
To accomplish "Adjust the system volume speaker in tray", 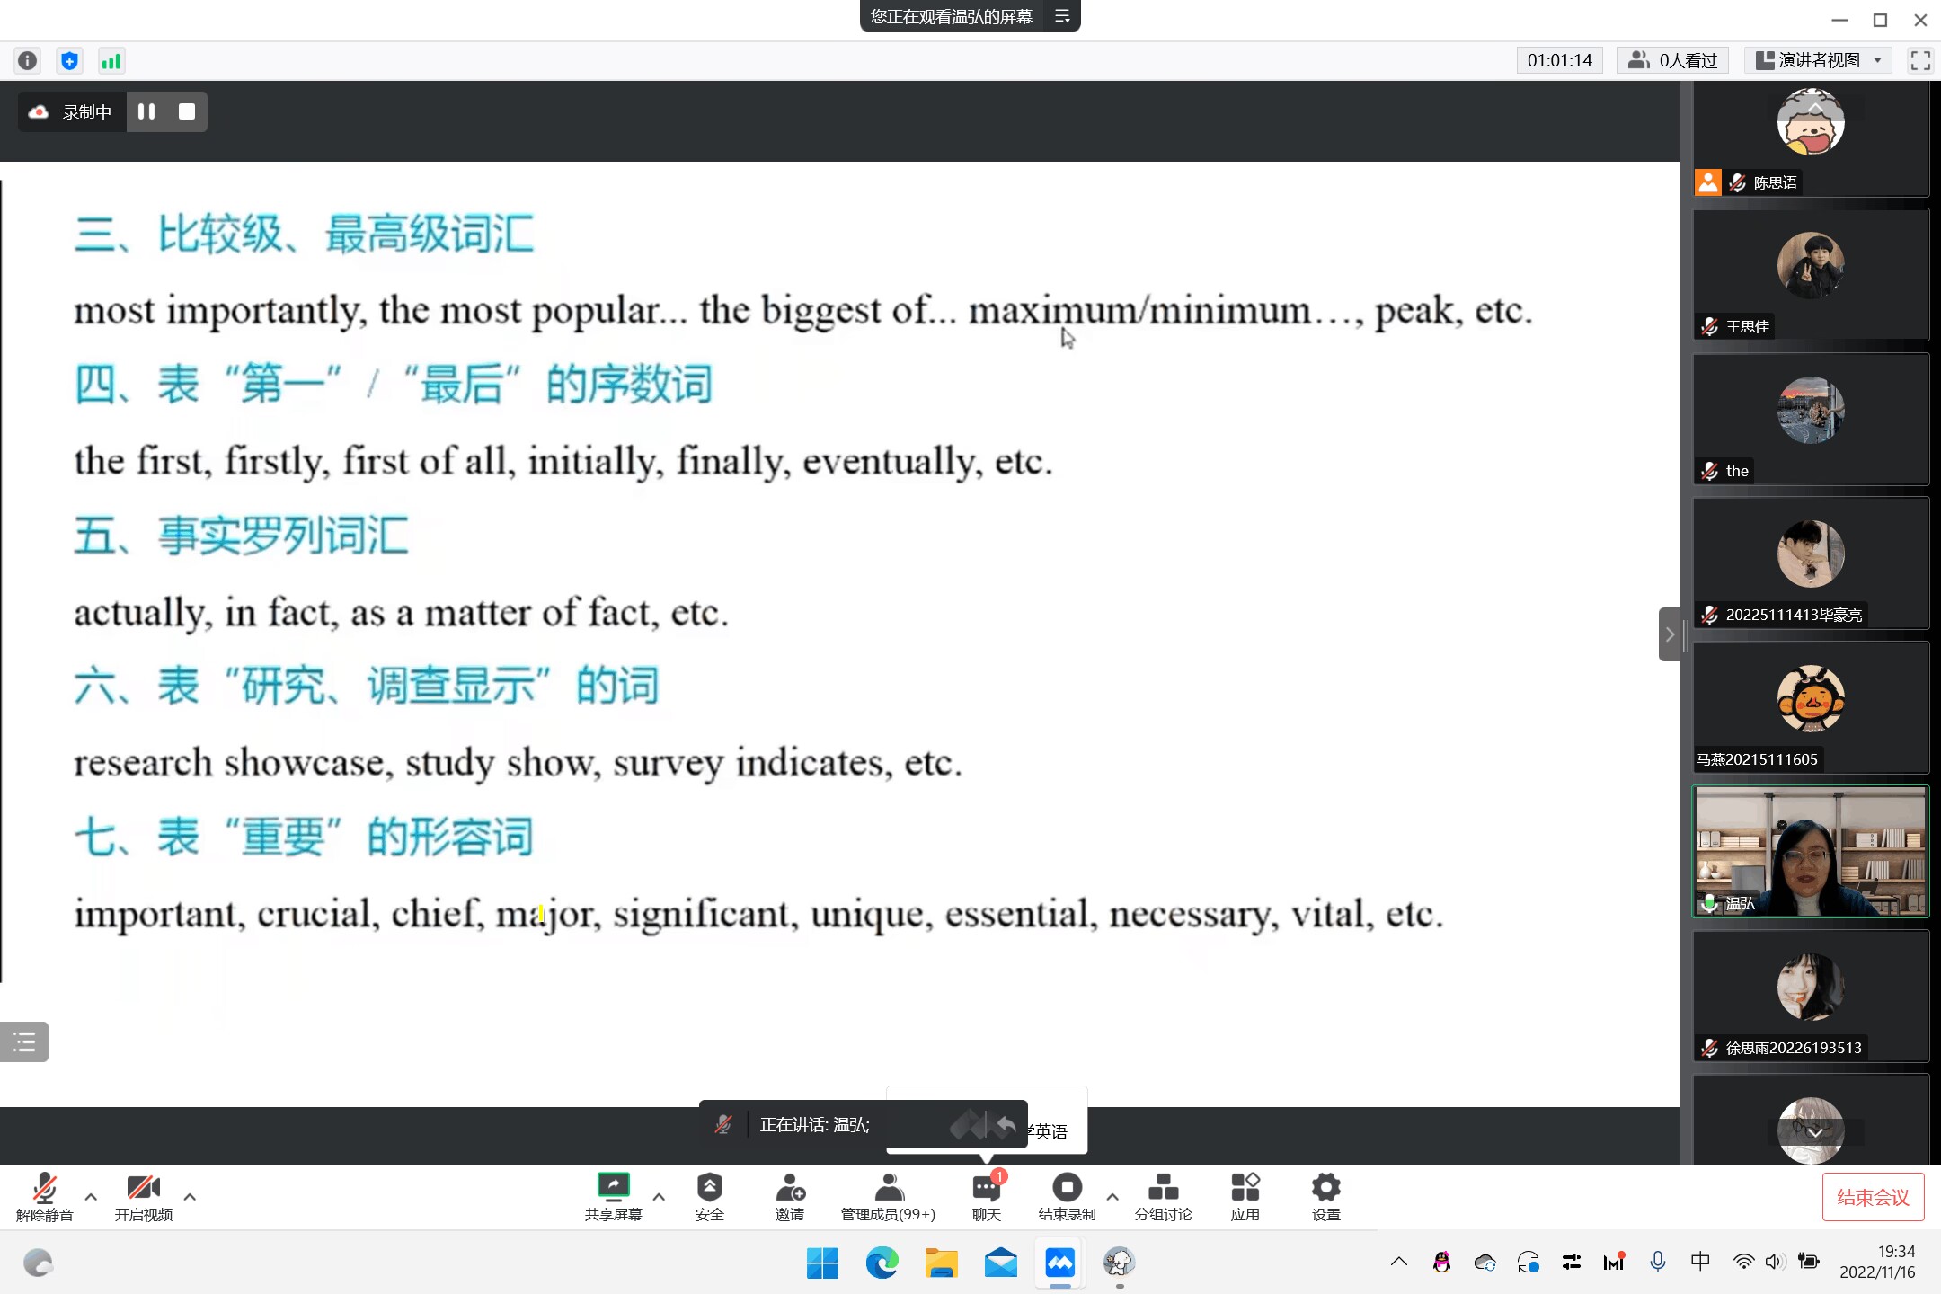I will point(1773,1262).
